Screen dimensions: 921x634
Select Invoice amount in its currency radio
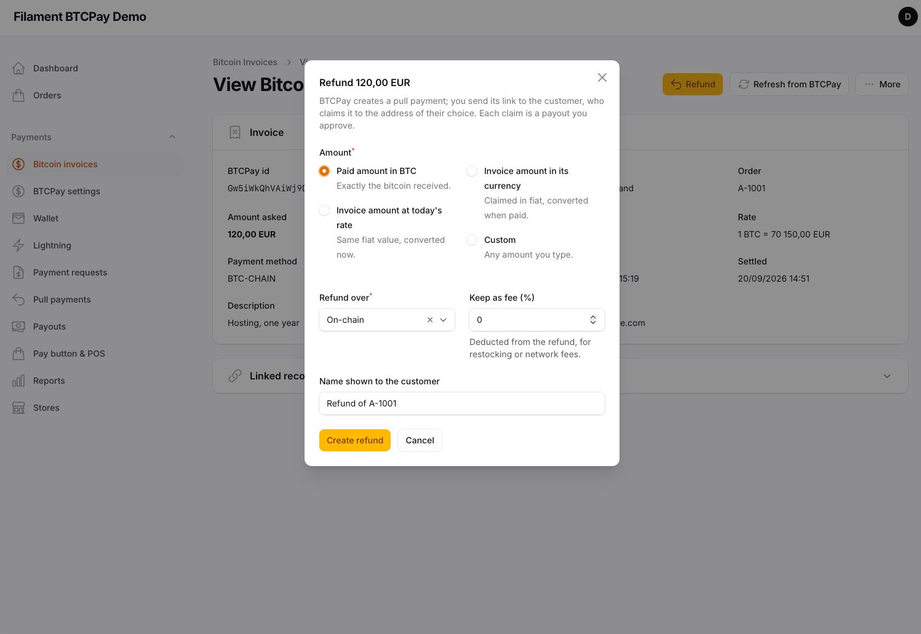click(x=472, y=171)
